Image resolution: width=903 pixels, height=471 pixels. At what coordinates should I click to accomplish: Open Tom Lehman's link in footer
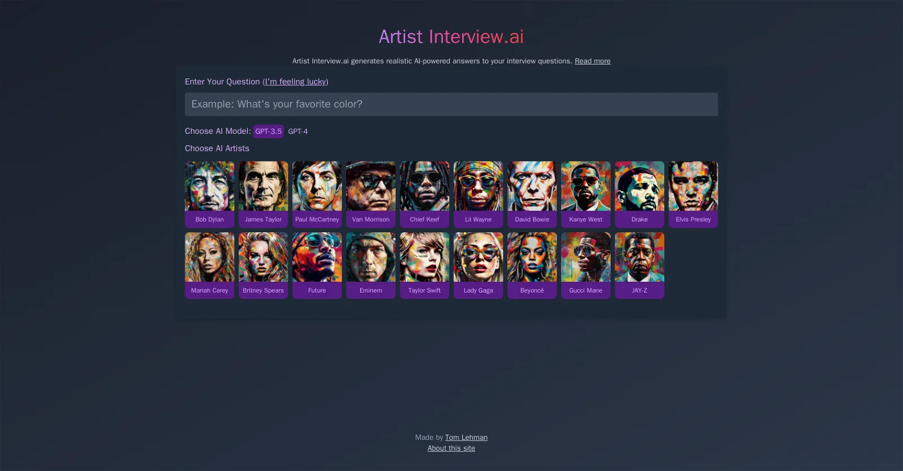pyautogui.click(x=466, y=438)
